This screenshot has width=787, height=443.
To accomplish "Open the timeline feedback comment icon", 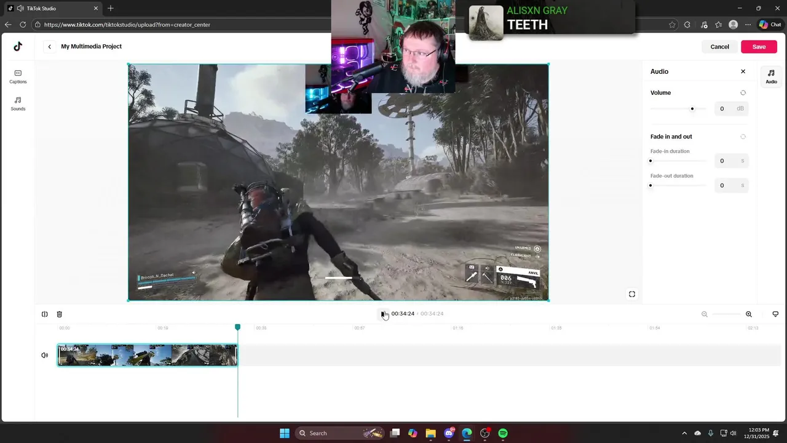I will pos(775,314).
